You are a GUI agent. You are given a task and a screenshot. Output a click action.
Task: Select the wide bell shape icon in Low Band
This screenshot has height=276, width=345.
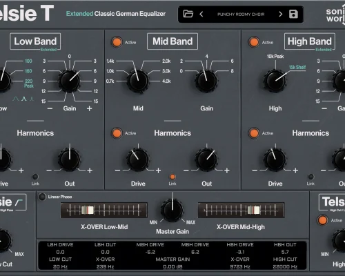[x=16, y=99]
